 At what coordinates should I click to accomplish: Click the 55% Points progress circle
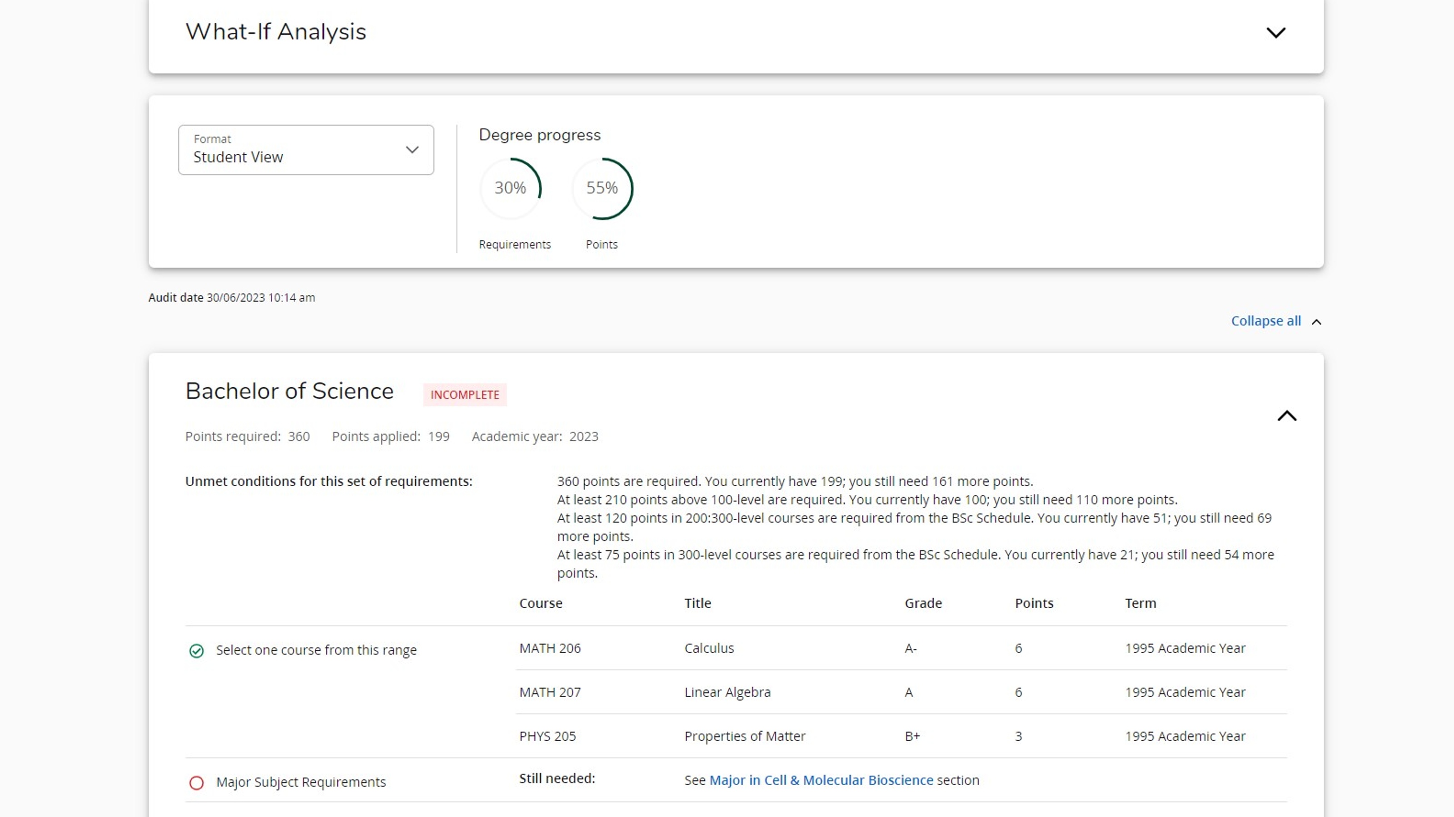pyautogui.click(x=602, y=188)
